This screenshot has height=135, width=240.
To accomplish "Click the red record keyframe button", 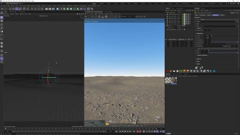I will click(x=138, y=131).
